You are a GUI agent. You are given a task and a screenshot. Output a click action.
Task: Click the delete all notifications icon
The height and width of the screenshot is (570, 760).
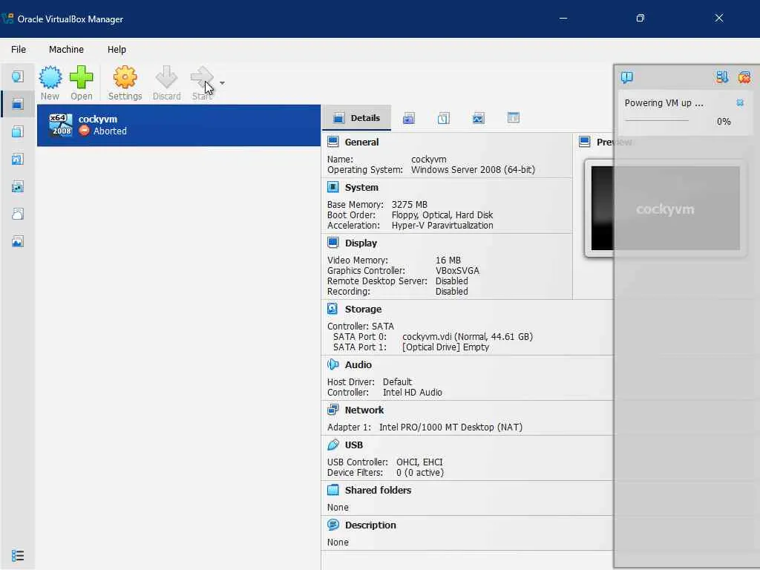744,77
